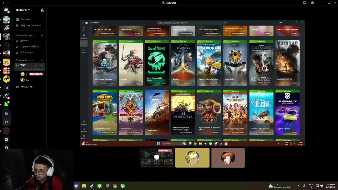Screen dimensions: 338x190
Task: Select the Woody avatar participant tile
Action: [228, 158]
